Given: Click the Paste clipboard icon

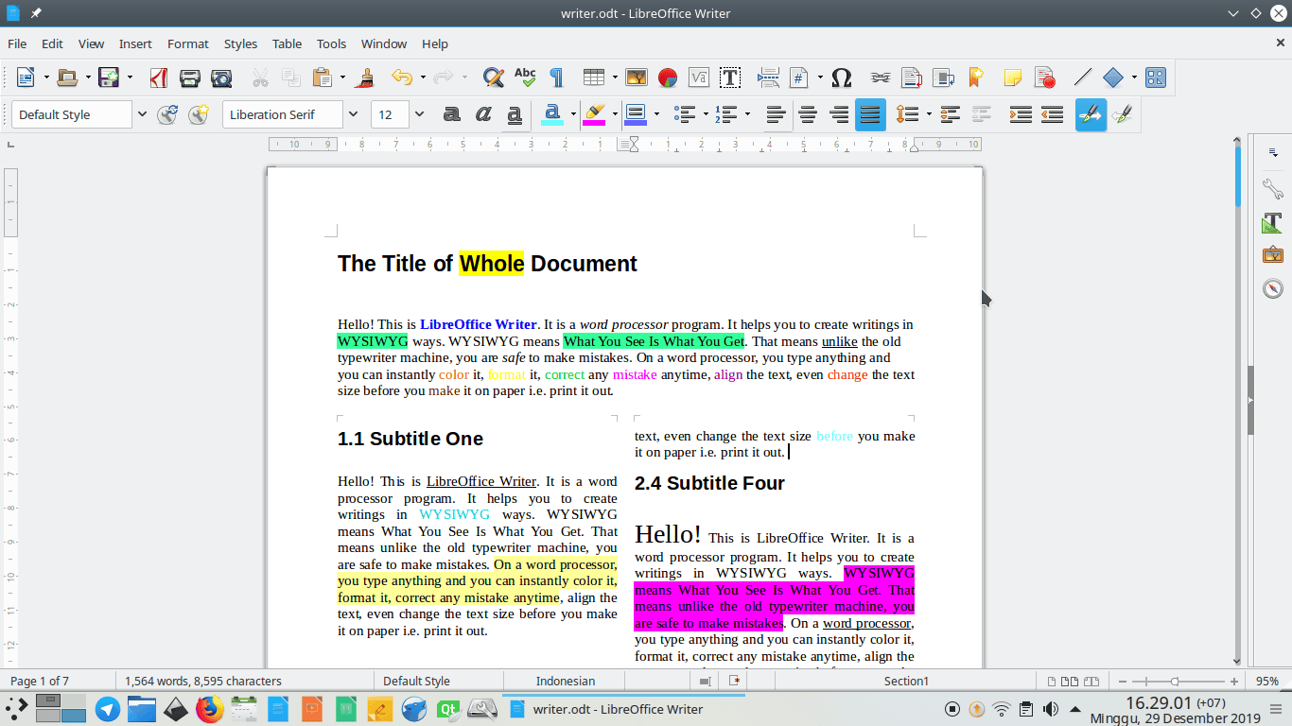Looking at the screenshot, I should (x=323, y=78).
